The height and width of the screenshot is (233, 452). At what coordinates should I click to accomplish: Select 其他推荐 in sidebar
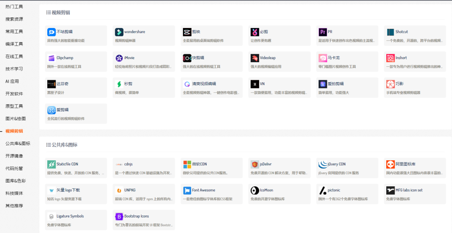click(x=14, y=206)
